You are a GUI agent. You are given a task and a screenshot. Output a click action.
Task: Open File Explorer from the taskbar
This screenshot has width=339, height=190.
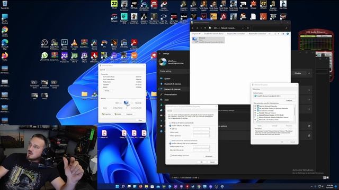(146, 186)
